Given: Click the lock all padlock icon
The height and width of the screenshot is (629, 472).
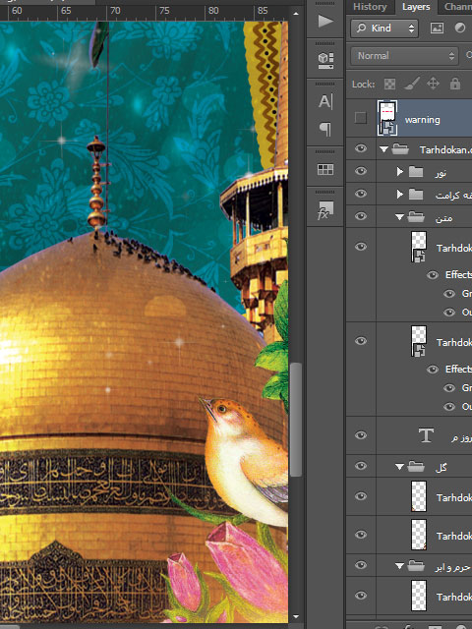Looking at the screenshot, I should (455, 84).
